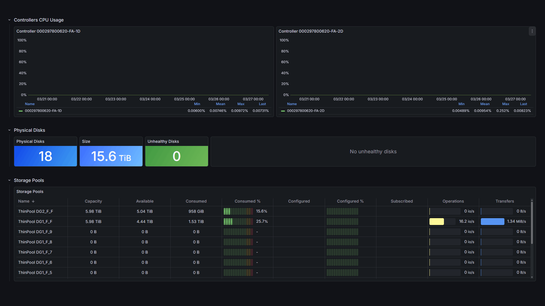Click ThinPool DG1_F_F consumed percent gauge
The image size is (545, 306).
point(238,222)
